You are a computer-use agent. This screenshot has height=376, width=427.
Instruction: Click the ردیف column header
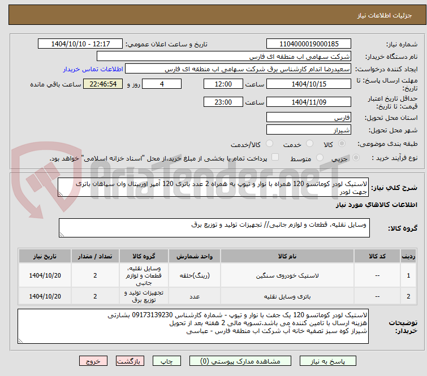[408, 256]
